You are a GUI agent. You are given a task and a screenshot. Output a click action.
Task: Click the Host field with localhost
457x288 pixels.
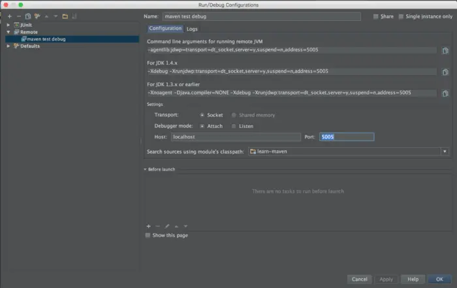[x=236, y=137]
